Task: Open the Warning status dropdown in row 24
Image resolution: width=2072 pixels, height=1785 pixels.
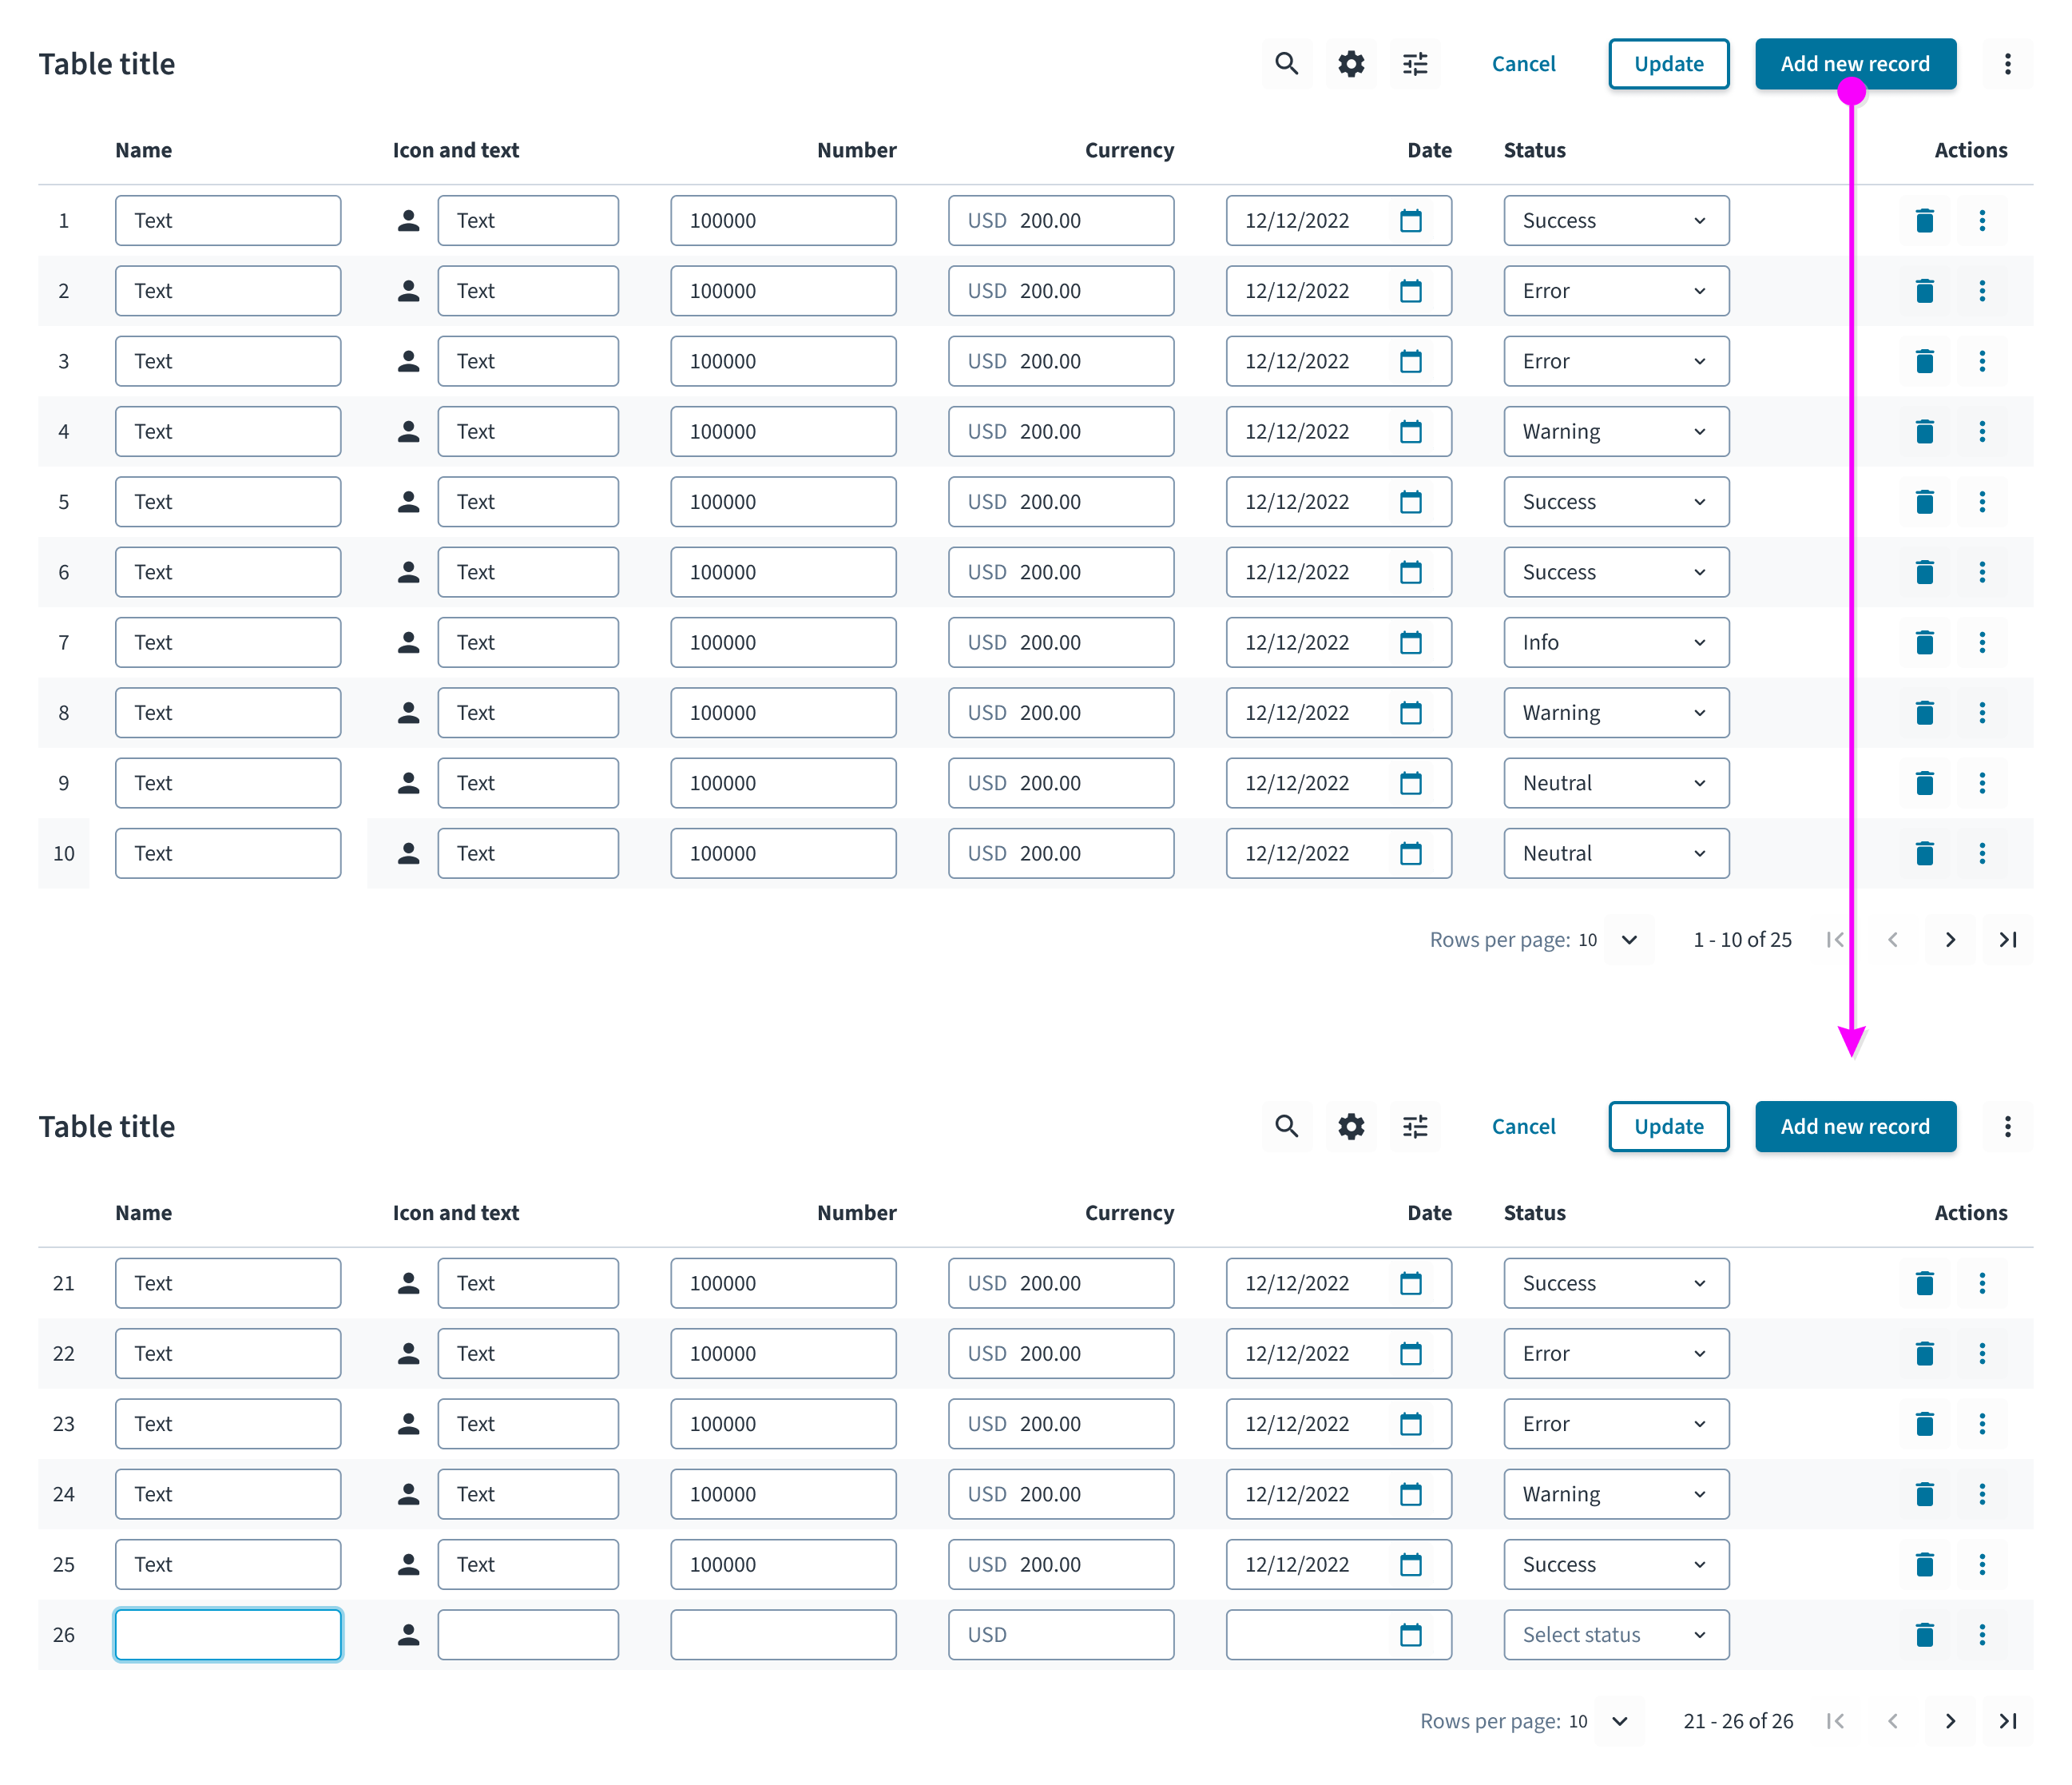Action: click(x=1616, y=1494)
